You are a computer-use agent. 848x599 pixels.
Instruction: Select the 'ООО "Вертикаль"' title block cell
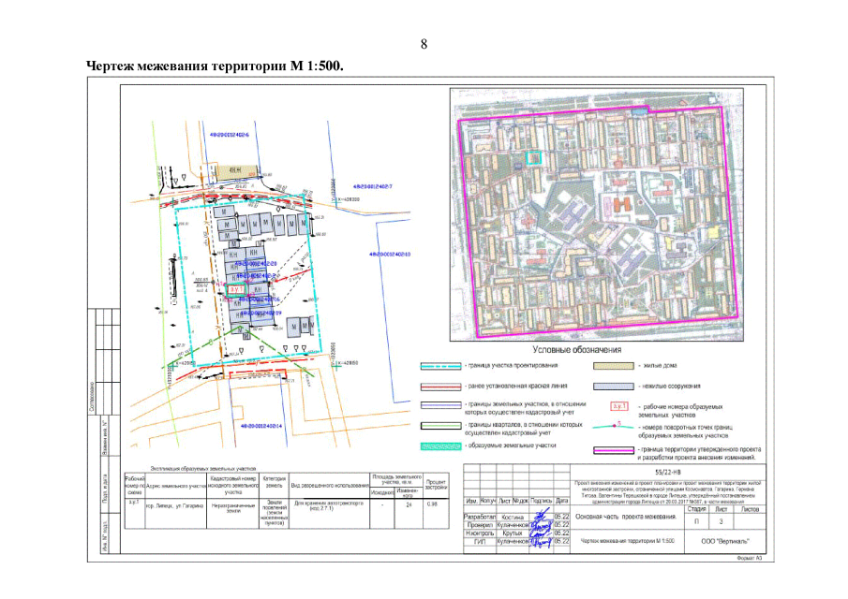[724, 542]
